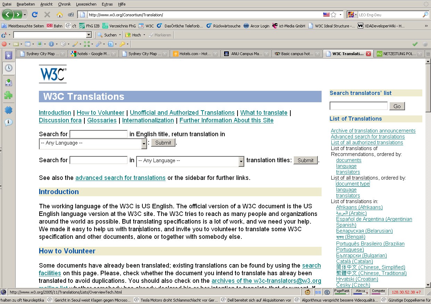Open the Web Developer Options key icon
The width and height of the screenshot is (431, 304).
point(122,44)
